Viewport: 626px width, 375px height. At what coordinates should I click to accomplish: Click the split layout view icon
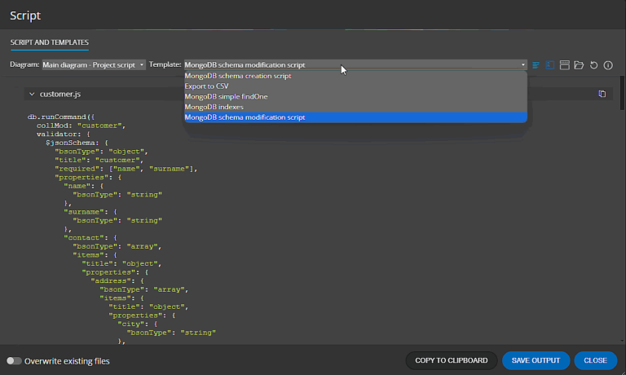click(x=564, y=64)
